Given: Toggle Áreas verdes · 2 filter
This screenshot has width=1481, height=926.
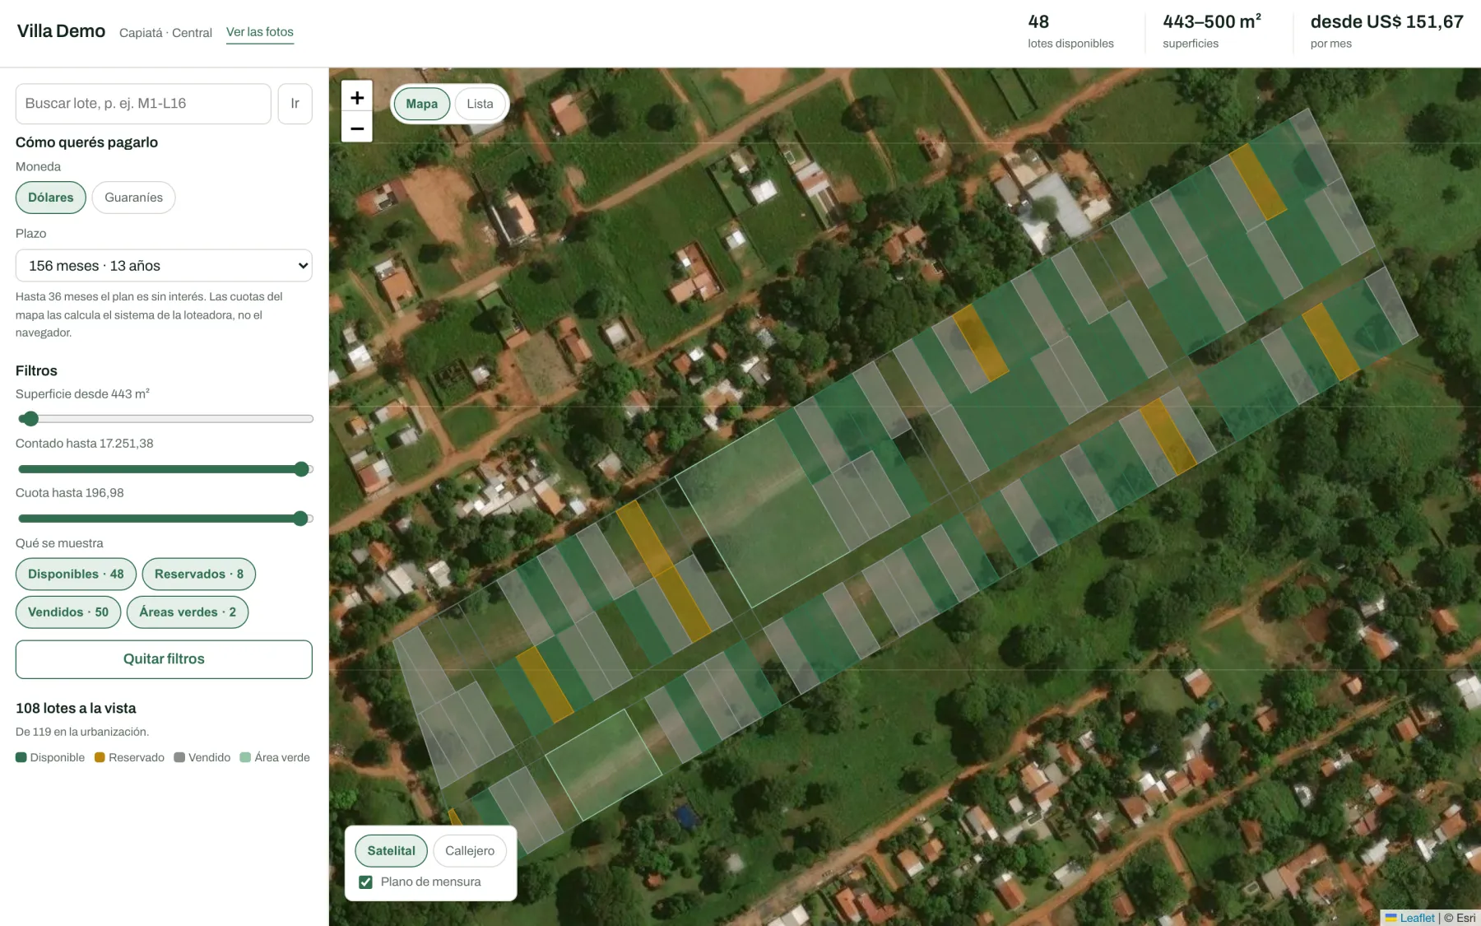Looking at the screenshot, I should [x=188, y=612].
